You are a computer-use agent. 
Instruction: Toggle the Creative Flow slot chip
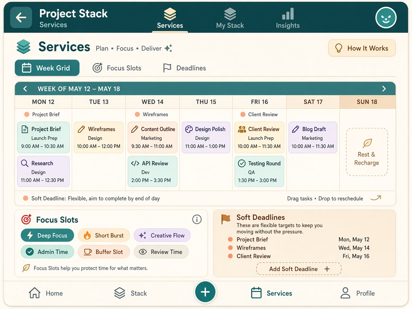click(162, 235)
